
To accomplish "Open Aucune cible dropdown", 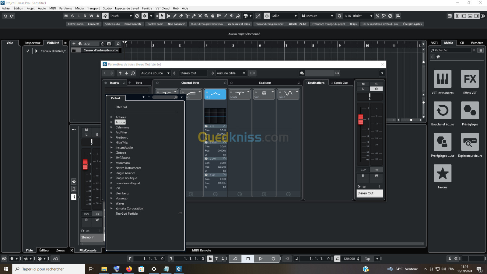I will 231,73.
